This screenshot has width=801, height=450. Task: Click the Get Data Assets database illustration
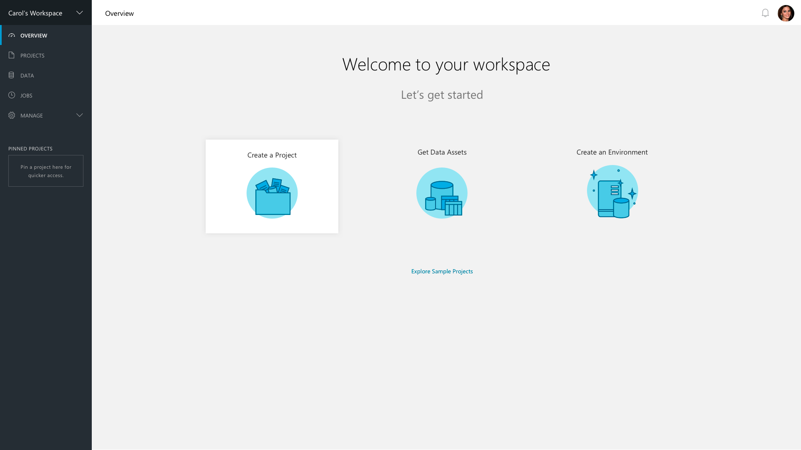click(x=442, y=193)
